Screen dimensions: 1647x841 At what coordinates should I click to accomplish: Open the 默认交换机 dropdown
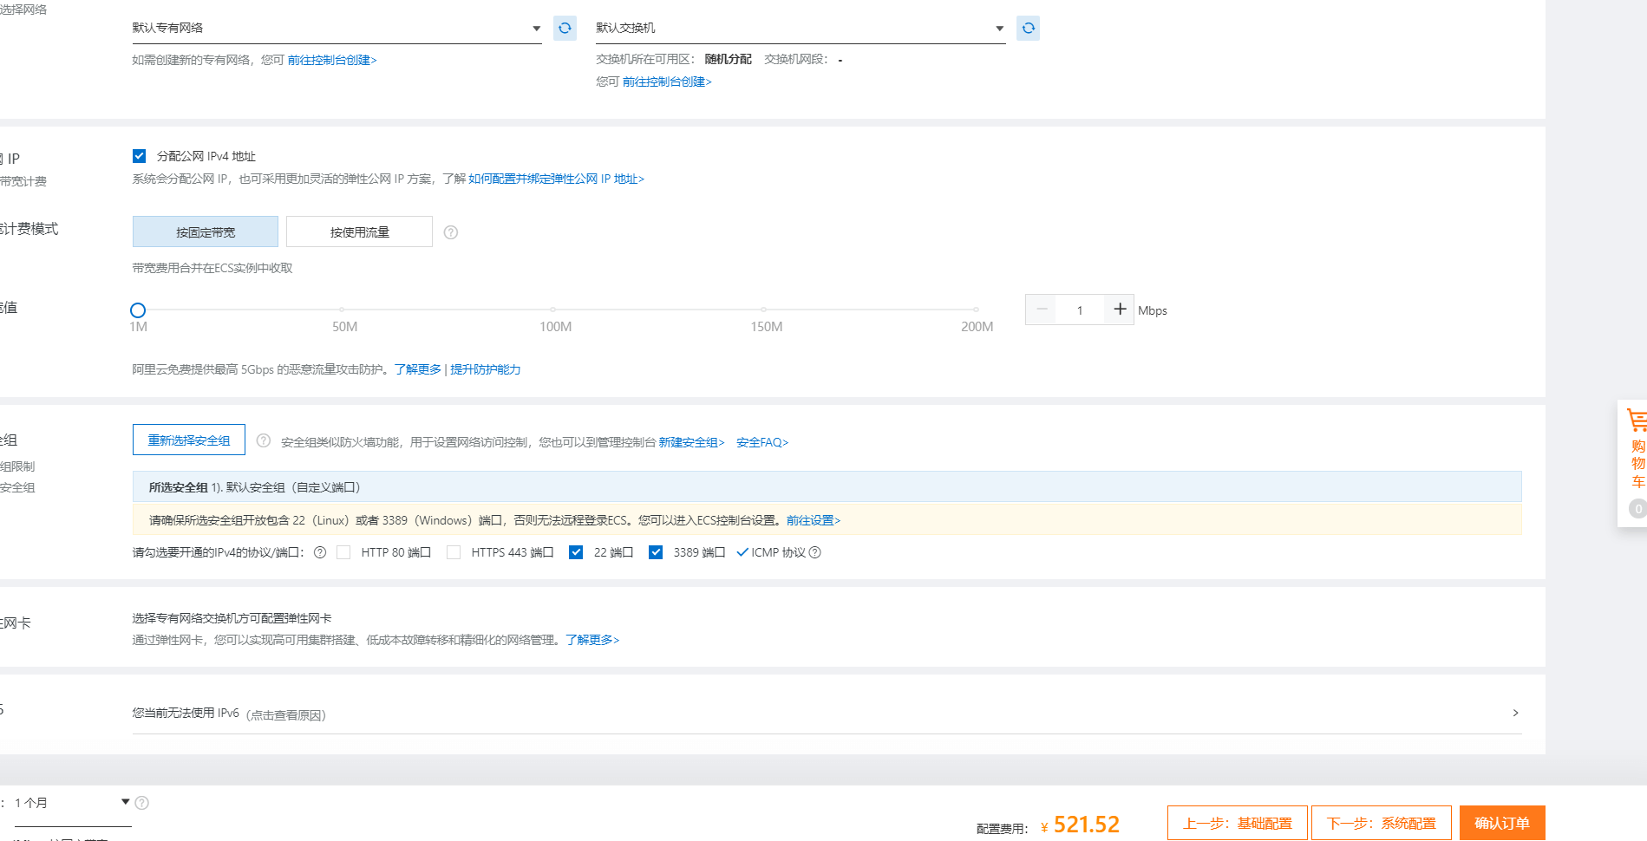[x=800, y=29]
